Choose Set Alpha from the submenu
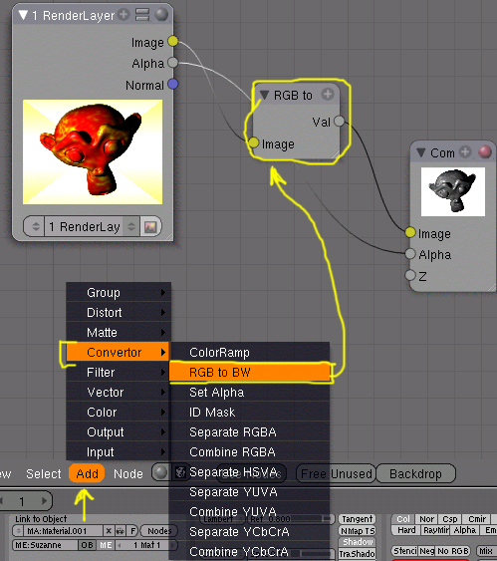The width and height of the screenshot is (497, 561). (x=249, y=393)
